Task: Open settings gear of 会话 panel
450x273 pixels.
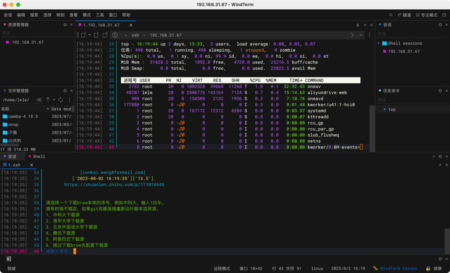Action: point(440,25)
